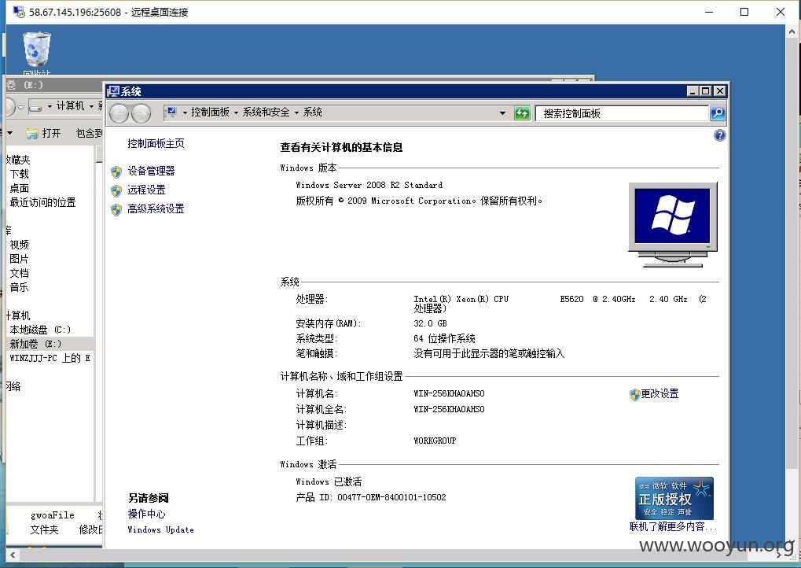Expand the arrow after 系统和安全 breadcrumb

pos(296,112)
